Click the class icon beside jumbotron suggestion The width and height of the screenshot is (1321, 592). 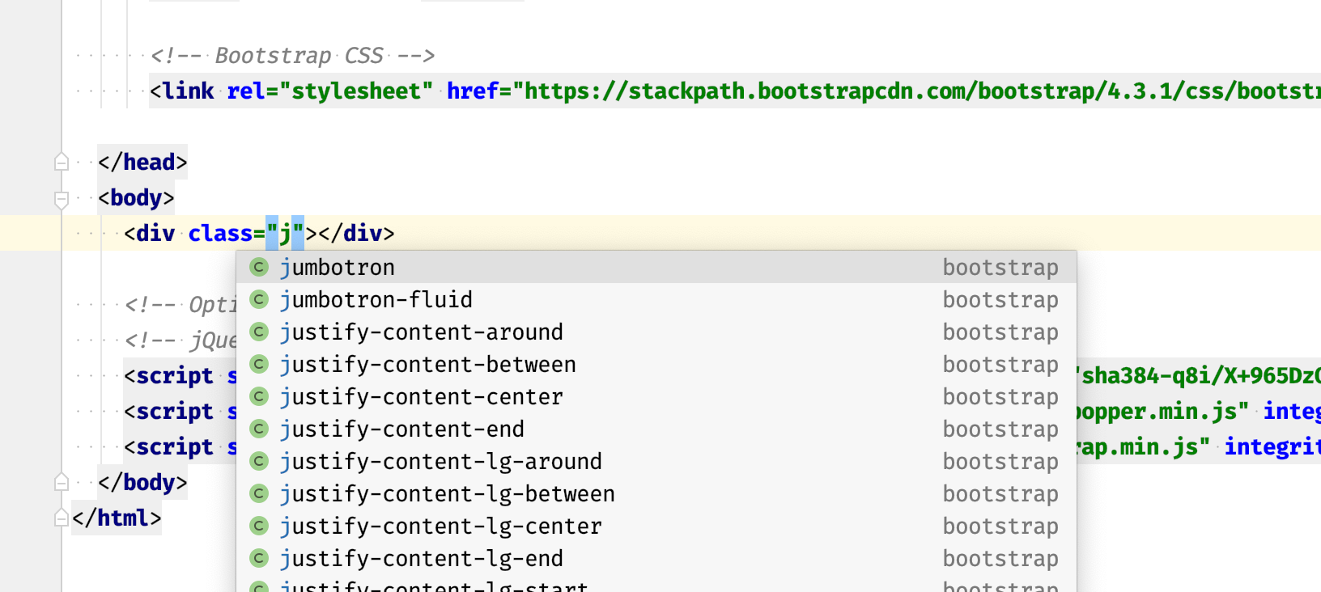click(x=259, y=267)
